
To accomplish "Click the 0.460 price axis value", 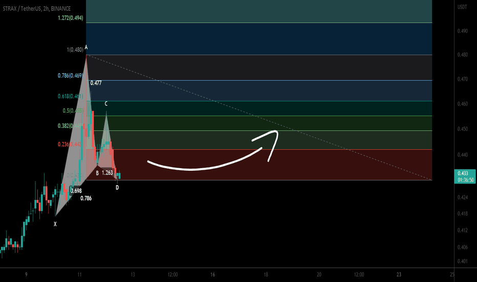I will [x=462, y=104].
